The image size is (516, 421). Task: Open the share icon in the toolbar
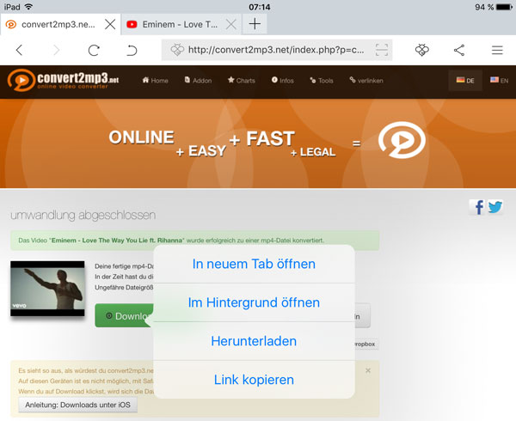(x=459, y=51)
